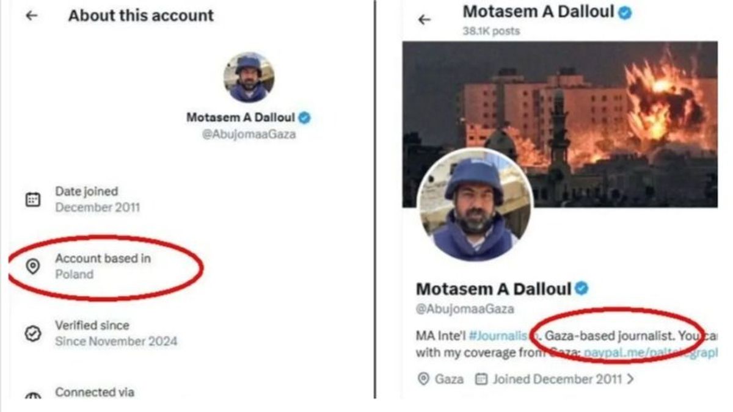Click back arrow on profile page

click(425, 20)
